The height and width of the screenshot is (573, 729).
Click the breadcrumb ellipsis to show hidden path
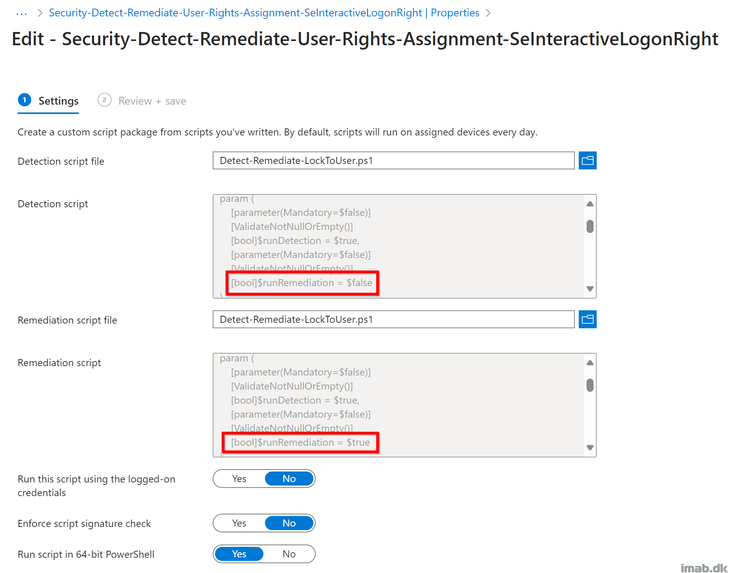21,13
